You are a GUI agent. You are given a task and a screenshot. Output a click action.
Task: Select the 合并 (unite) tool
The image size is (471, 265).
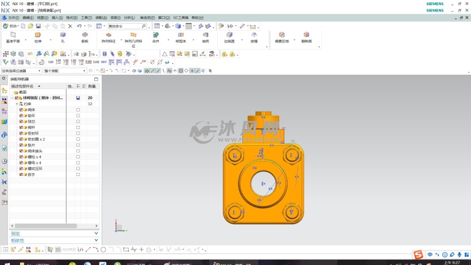[156, 37]
